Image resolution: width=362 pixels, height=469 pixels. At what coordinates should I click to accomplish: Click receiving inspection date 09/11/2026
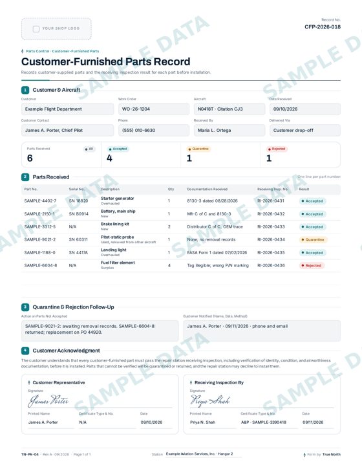[x=313, y=422]
